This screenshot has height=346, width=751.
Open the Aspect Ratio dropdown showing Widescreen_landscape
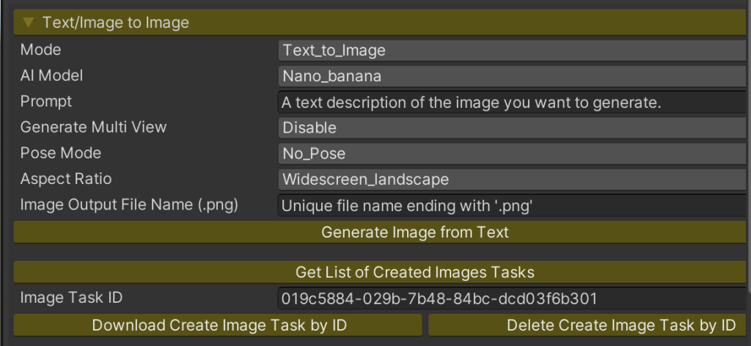[x=512, y=180]
